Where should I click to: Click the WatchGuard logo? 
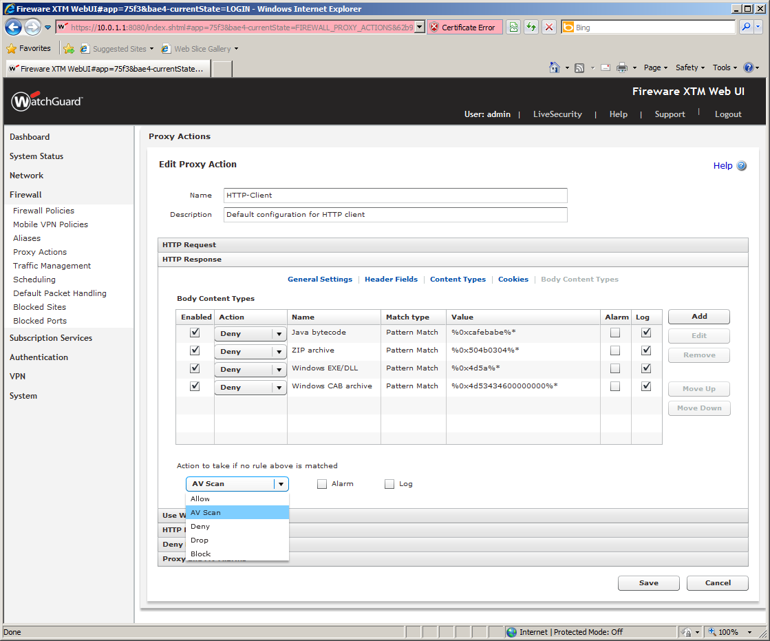(47, 101)
